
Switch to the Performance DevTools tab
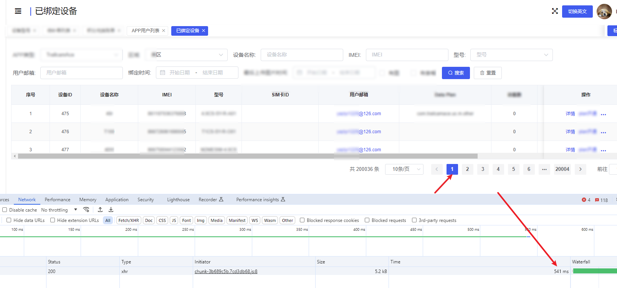click(58, 200)
